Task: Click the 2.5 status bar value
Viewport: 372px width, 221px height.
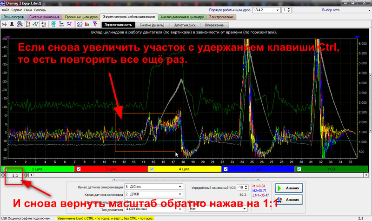Action: click(361, 218)
